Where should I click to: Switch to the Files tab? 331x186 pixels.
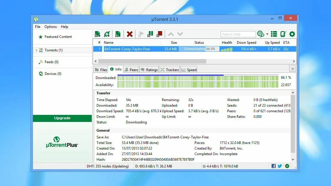tap(101, 70)
